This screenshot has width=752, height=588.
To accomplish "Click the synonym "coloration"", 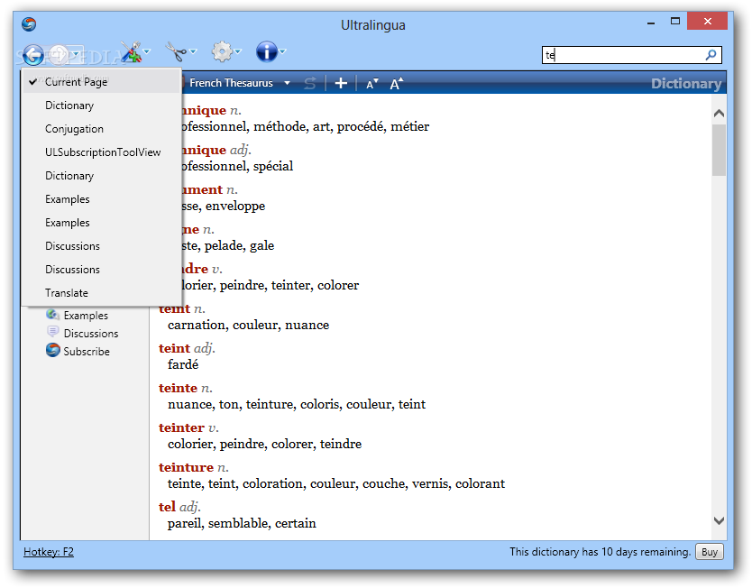I will click(x=272, y=483).
